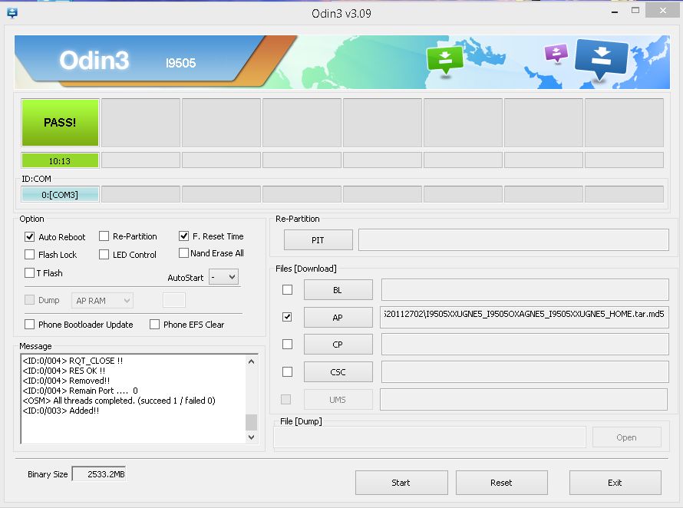683x508 pixels.
Task: Click the PIT file path field
Action: tap(513, 240)
